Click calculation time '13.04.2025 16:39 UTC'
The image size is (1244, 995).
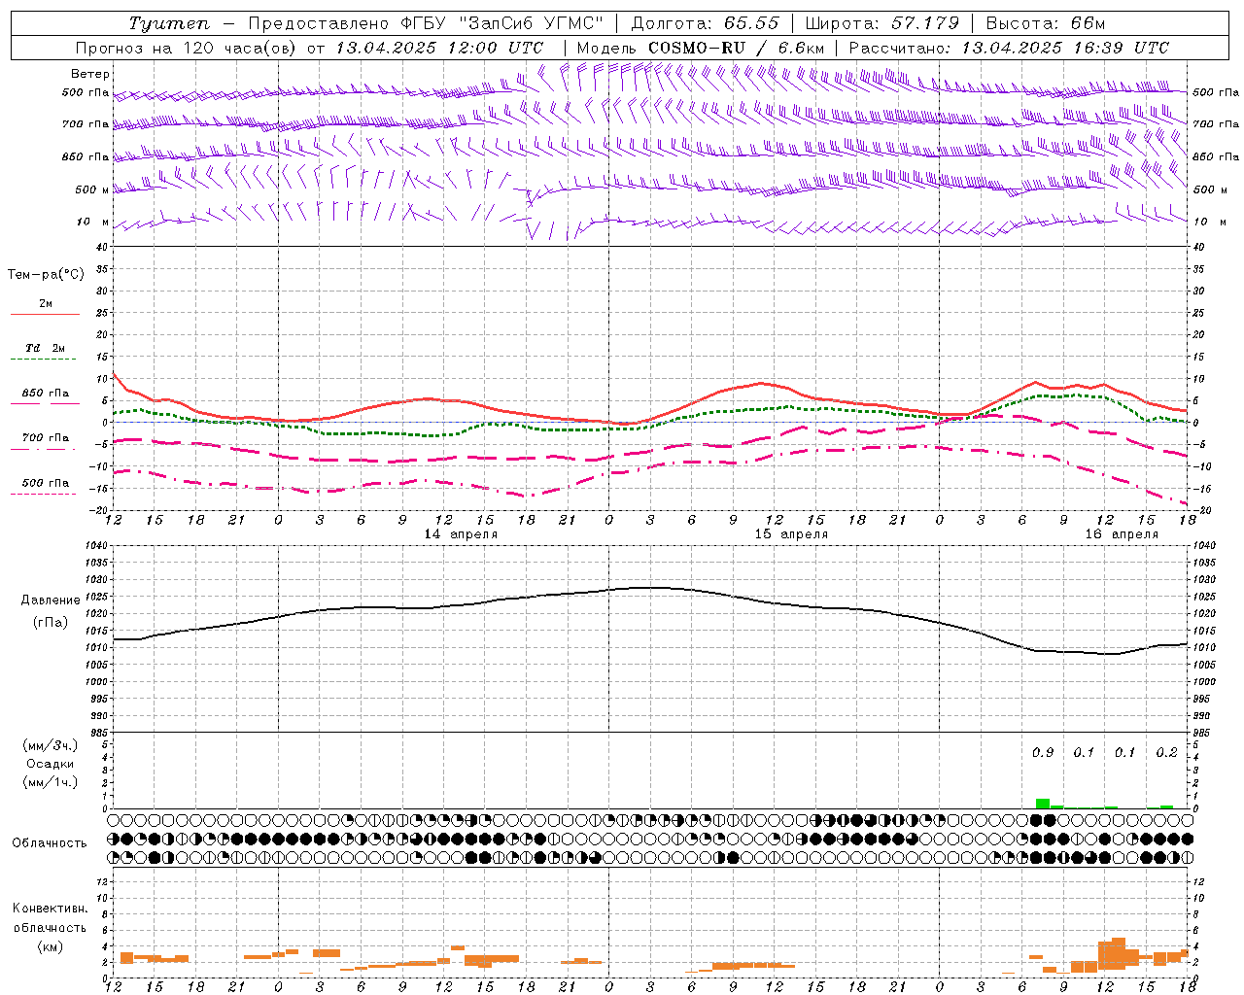point(1065,48)
